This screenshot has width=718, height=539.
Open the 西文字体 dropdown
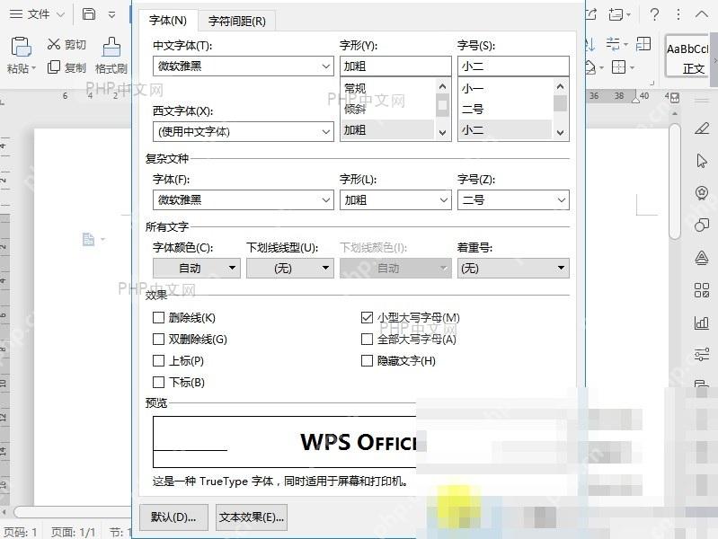click(x=244, y=131)
